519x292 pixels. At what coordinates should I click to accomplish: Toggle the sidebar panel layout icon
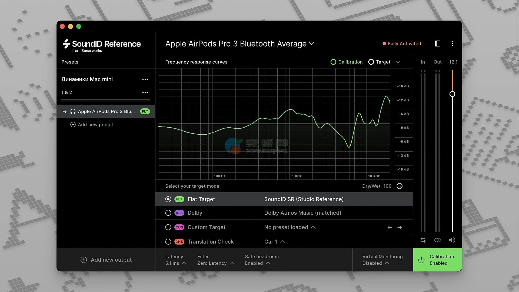click(x=437, y=44)
